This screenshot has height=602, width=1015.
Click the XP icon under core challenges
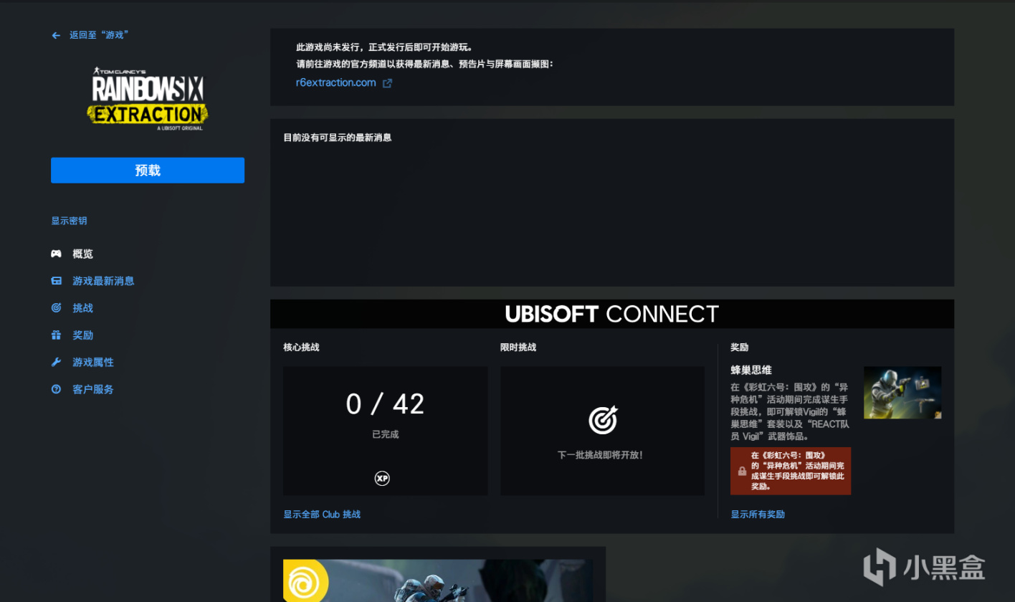pyautogui.click(x=382, y=479)
